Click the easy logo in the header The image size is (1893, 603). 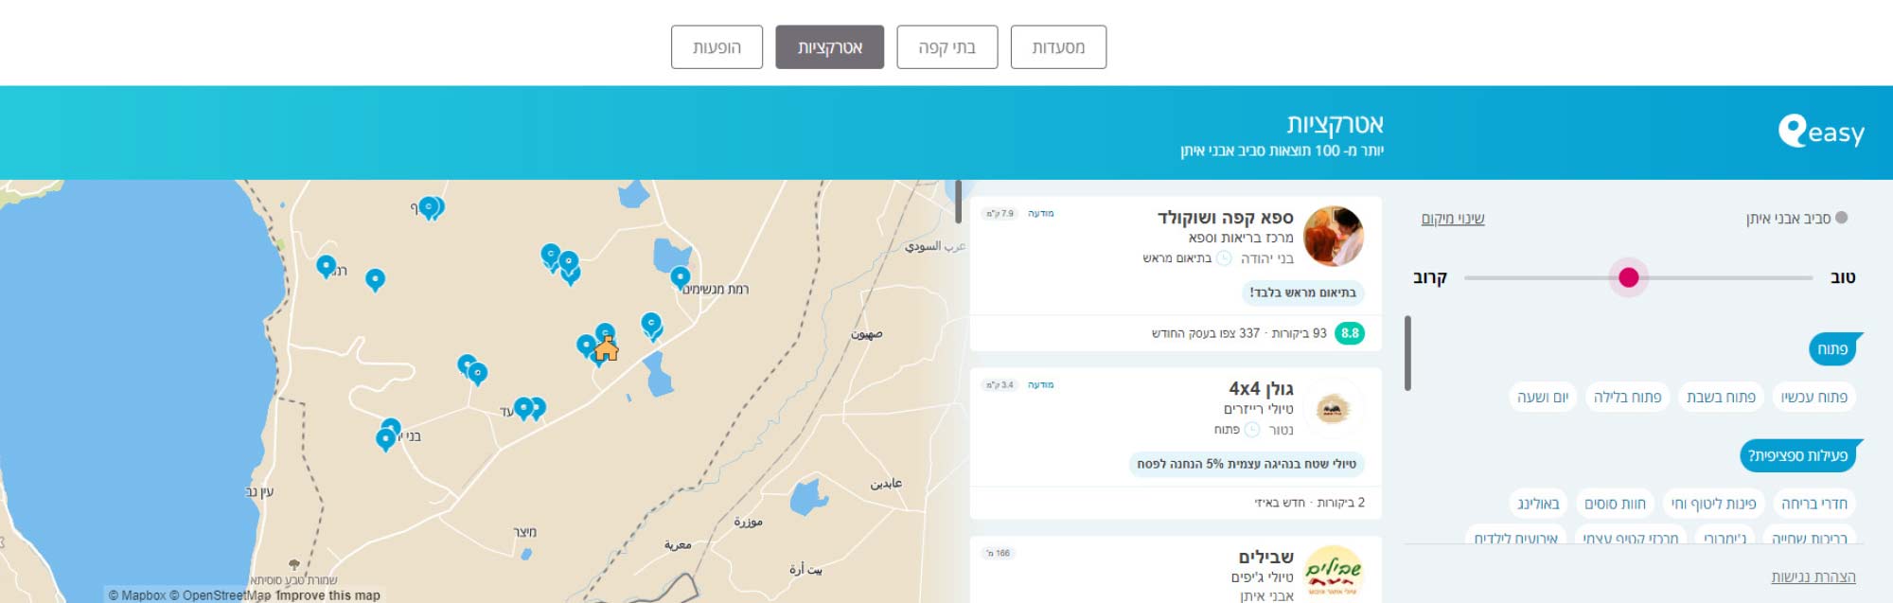click(x=1820, y=132)
